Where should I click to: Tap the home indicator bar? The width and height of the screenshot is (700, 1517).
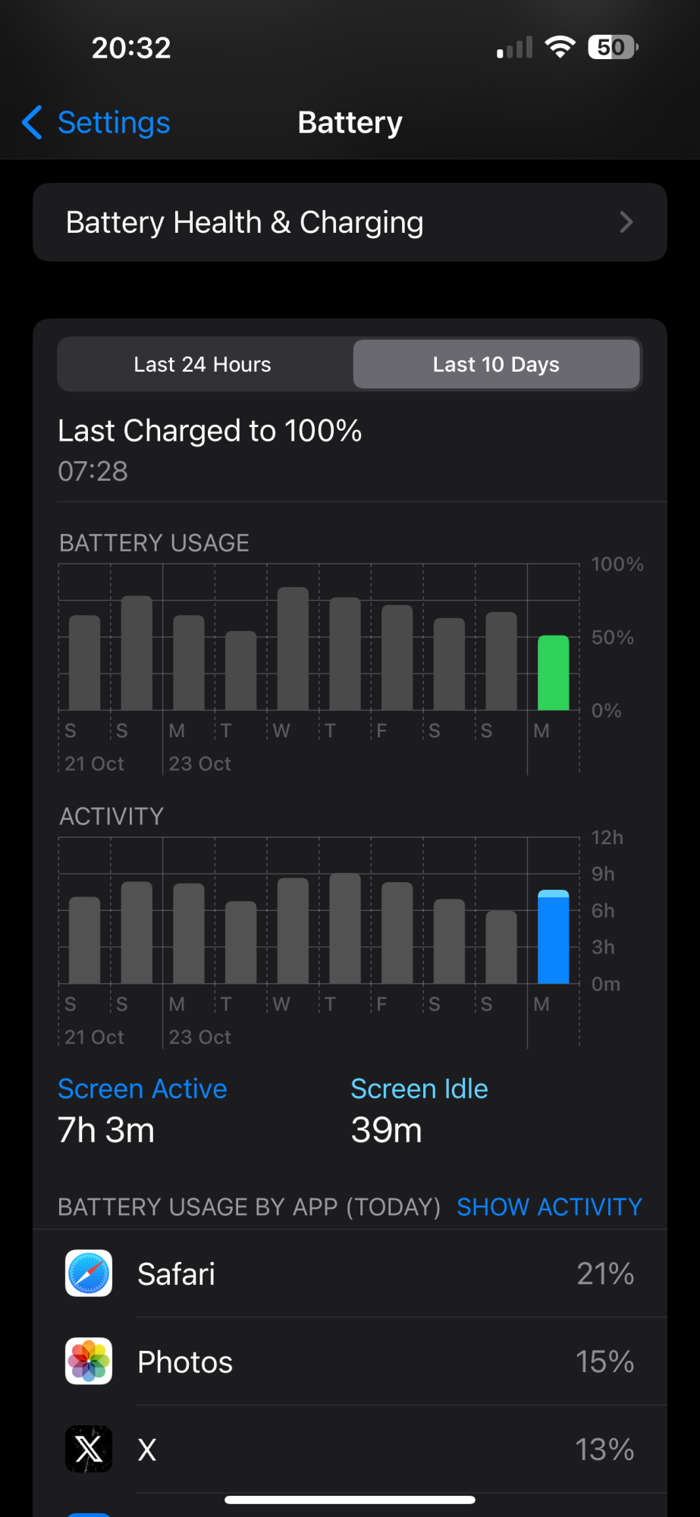[x=350, y=1500]
